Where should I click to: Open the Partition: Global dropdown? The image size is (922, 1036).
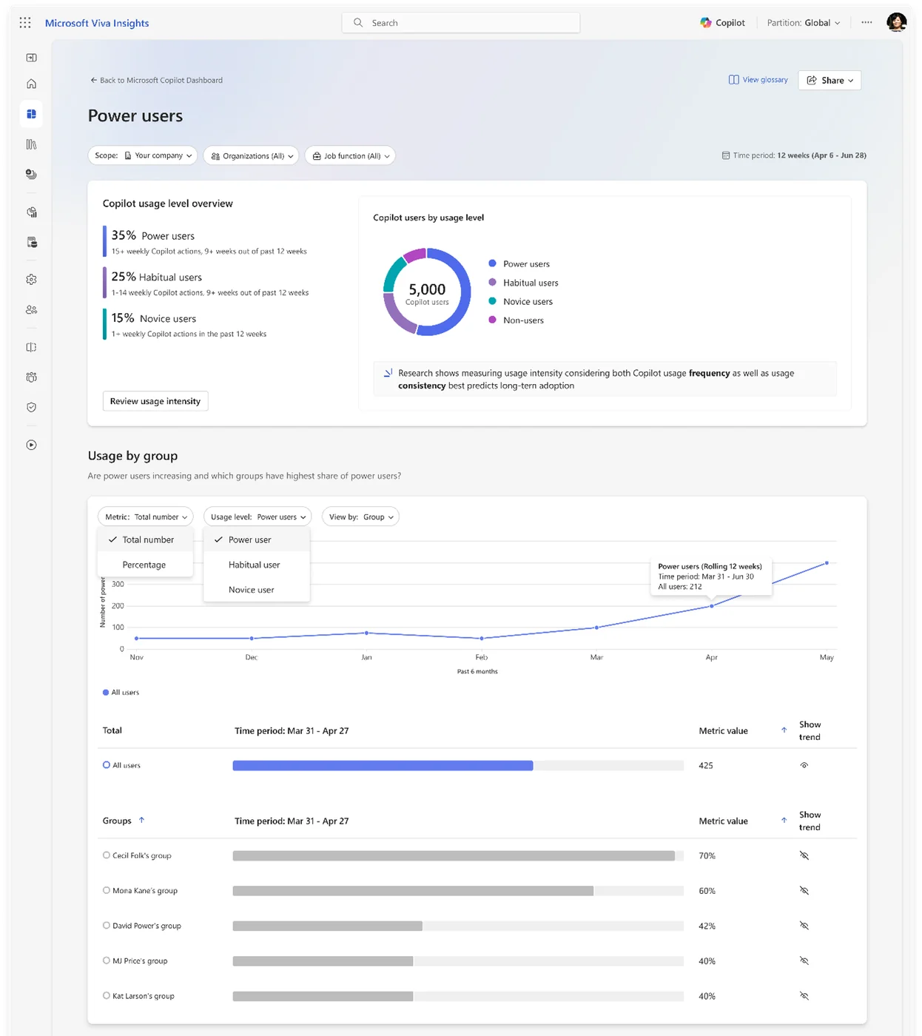point(804,23)
